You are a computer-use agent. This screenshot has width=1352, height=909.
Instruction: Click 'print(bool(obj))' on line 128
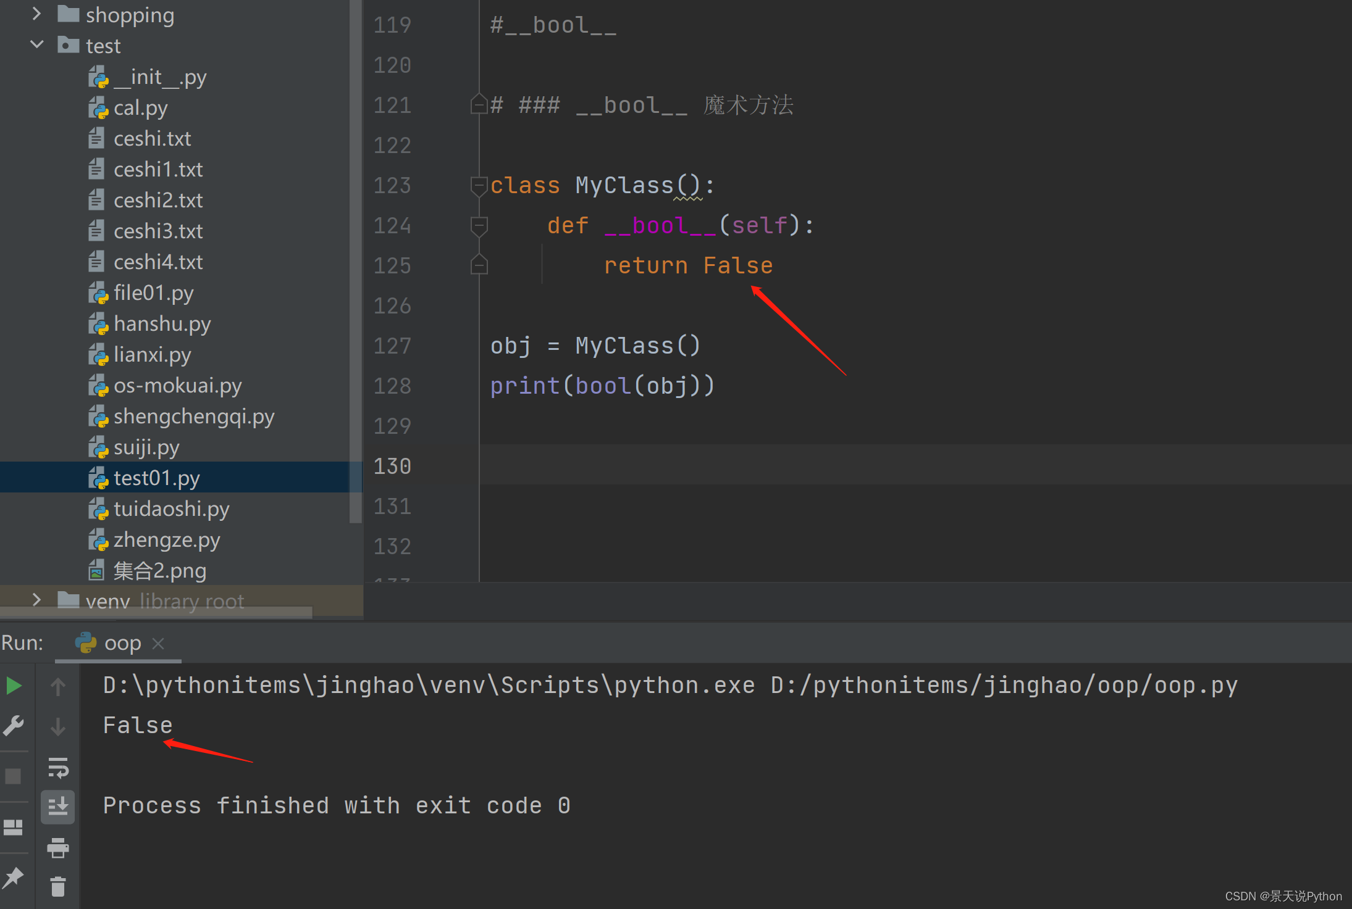602,386
